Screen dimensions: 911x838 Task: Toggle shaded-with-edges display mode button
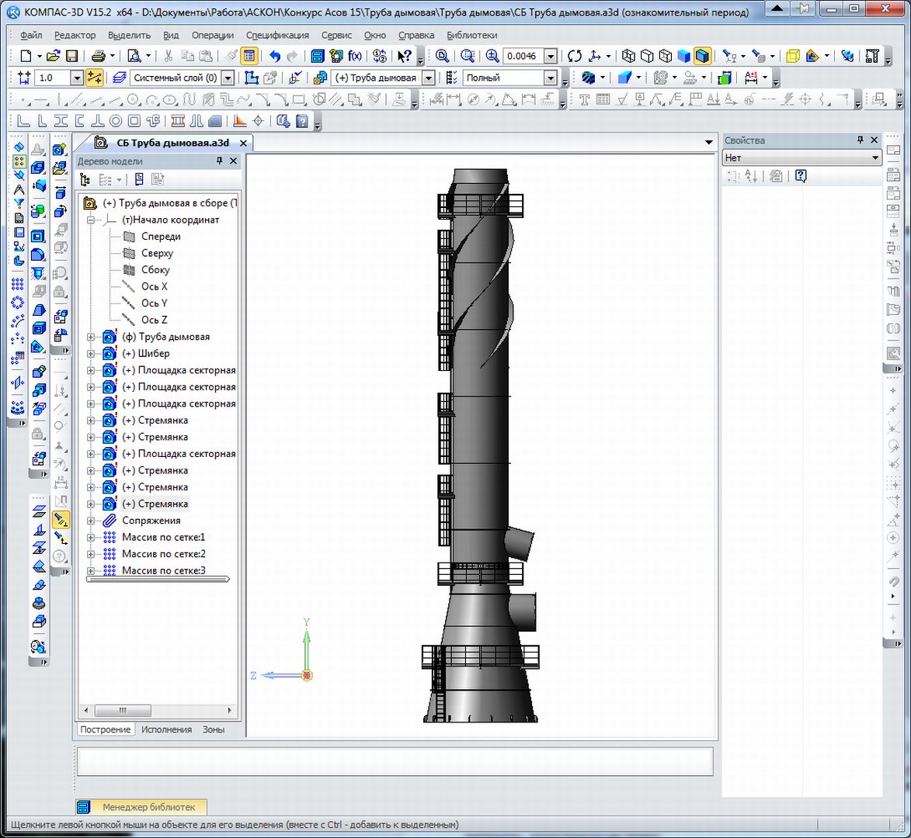pyautogui.click(x=702, y=56)
